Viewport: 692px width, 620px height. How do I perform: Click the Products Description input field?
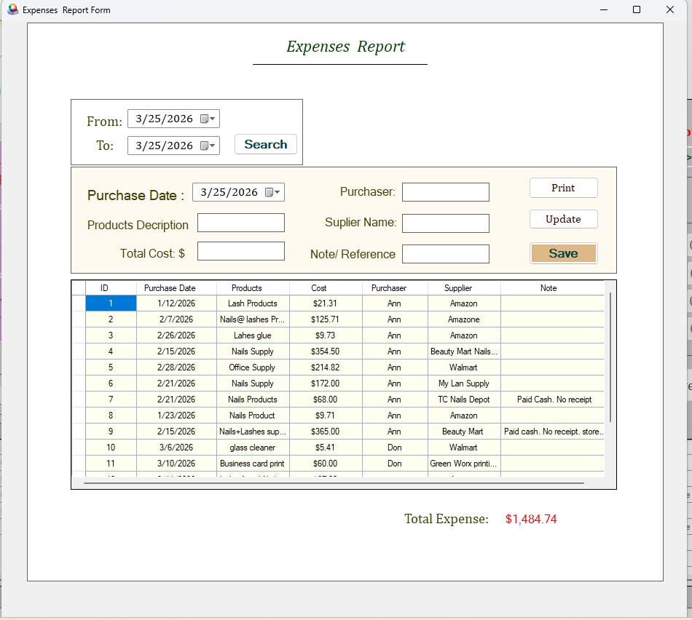241,222
